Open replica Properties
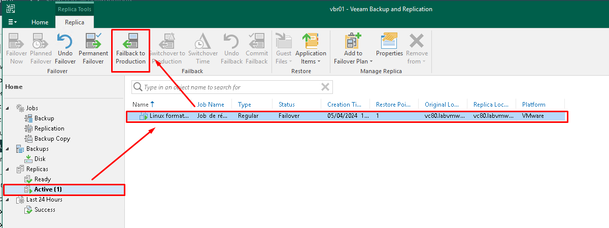 point(389,46)
